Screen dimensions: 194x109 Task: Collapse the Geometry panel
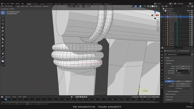[169, 63]
